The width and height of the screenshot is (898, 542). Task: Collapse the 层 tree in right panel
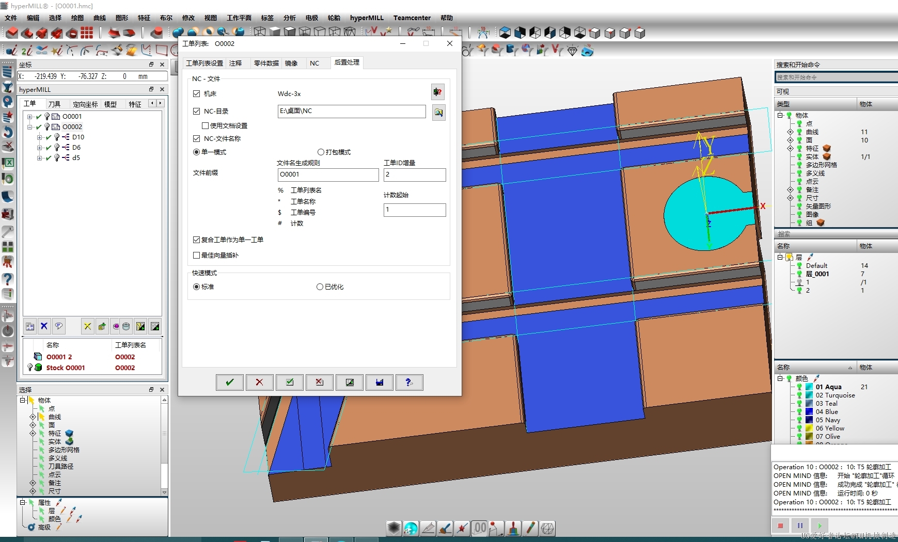[780, 257]
